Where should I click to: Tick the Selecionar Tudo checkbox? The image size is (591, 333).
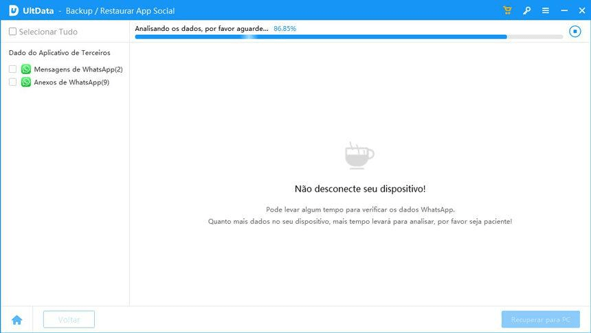(12, 32)
